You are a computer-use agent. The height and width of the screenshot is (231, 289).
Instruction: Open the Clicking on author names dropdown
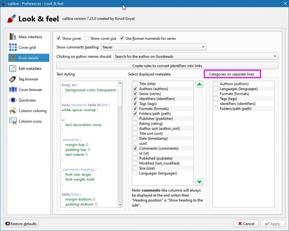(x=196, y=56)
